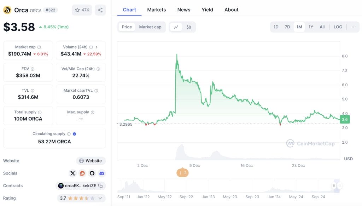
Task: Click the Orca coin logo
Action: coord(7,10)
